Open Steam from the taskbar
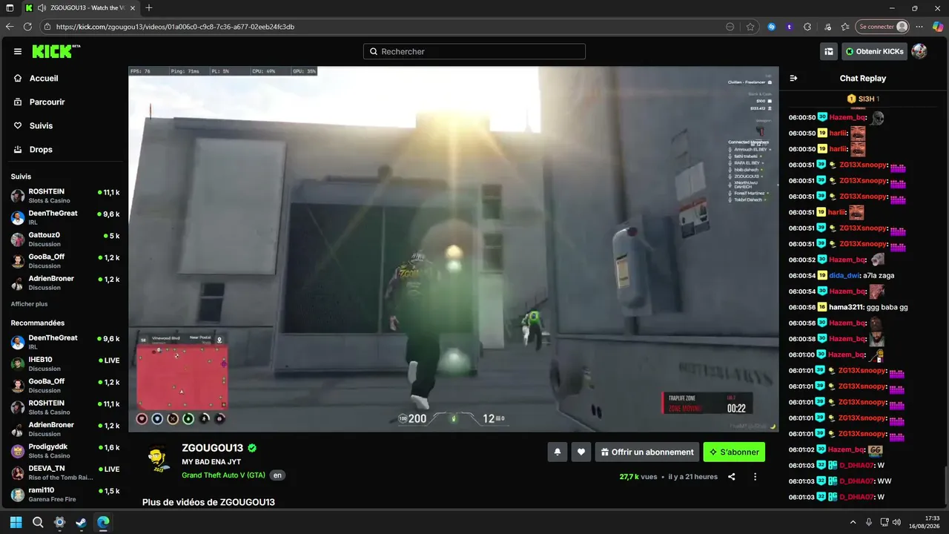This screenshot has width=949, height=534. pos(82,522)
